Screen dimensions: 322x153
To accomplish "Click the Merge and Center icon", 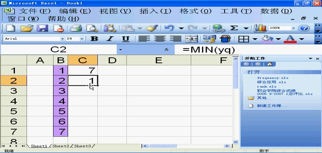I will click(x=191, y=39).
